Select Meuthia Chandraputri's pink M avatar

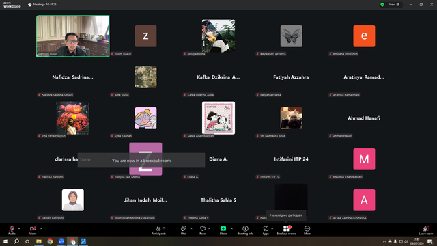point(364,159)
